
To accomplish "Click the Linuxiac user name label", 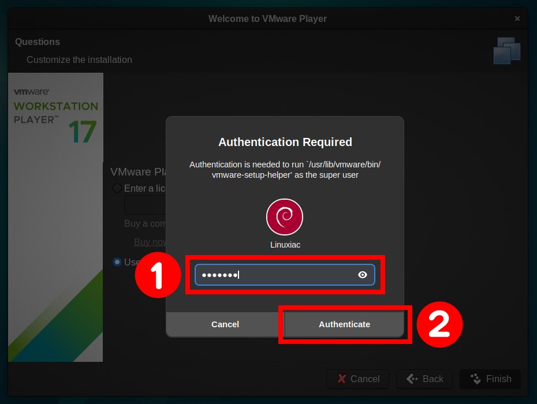I will coord(285,245).
